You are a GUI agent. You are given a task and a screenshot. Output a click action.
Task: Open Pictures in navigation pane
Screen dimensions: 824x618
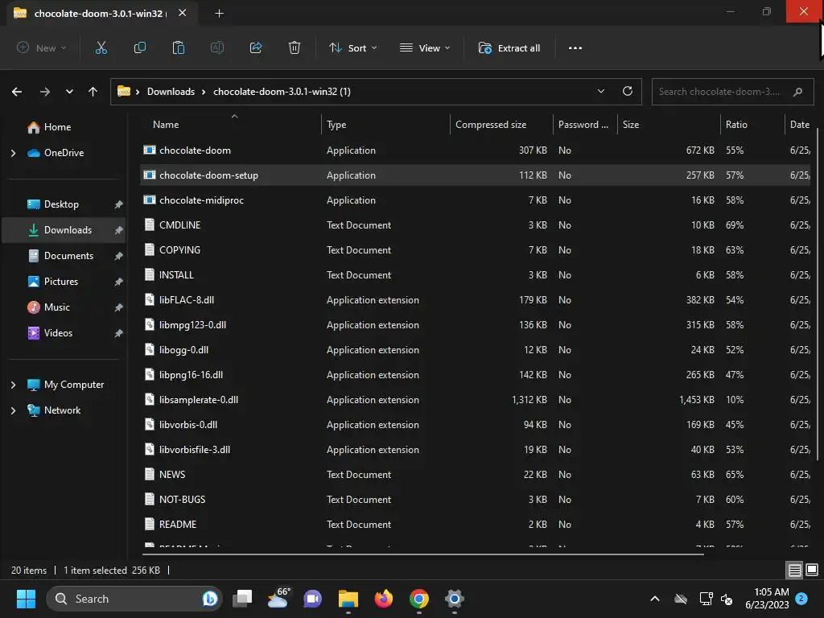(64, 282)
